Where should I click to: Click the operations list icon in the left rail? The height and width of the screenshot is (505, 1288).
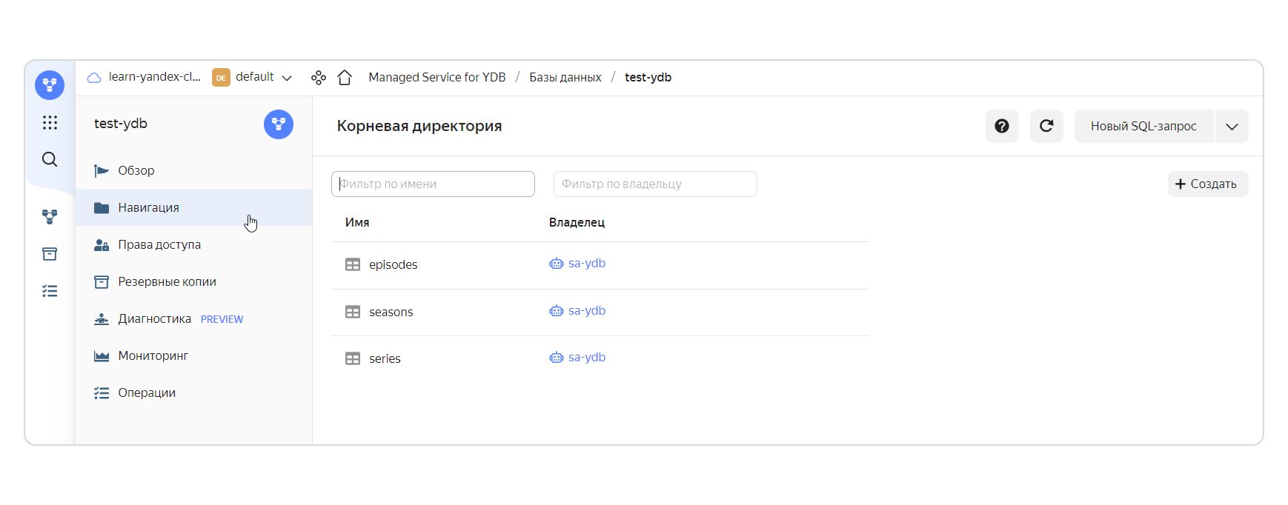tap(50, 291)
